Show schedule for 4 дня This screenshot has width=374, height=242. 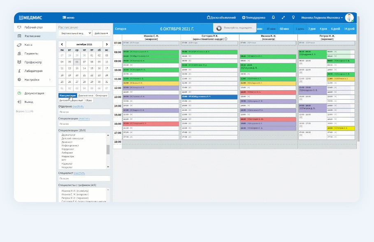[x=323, y=29]
